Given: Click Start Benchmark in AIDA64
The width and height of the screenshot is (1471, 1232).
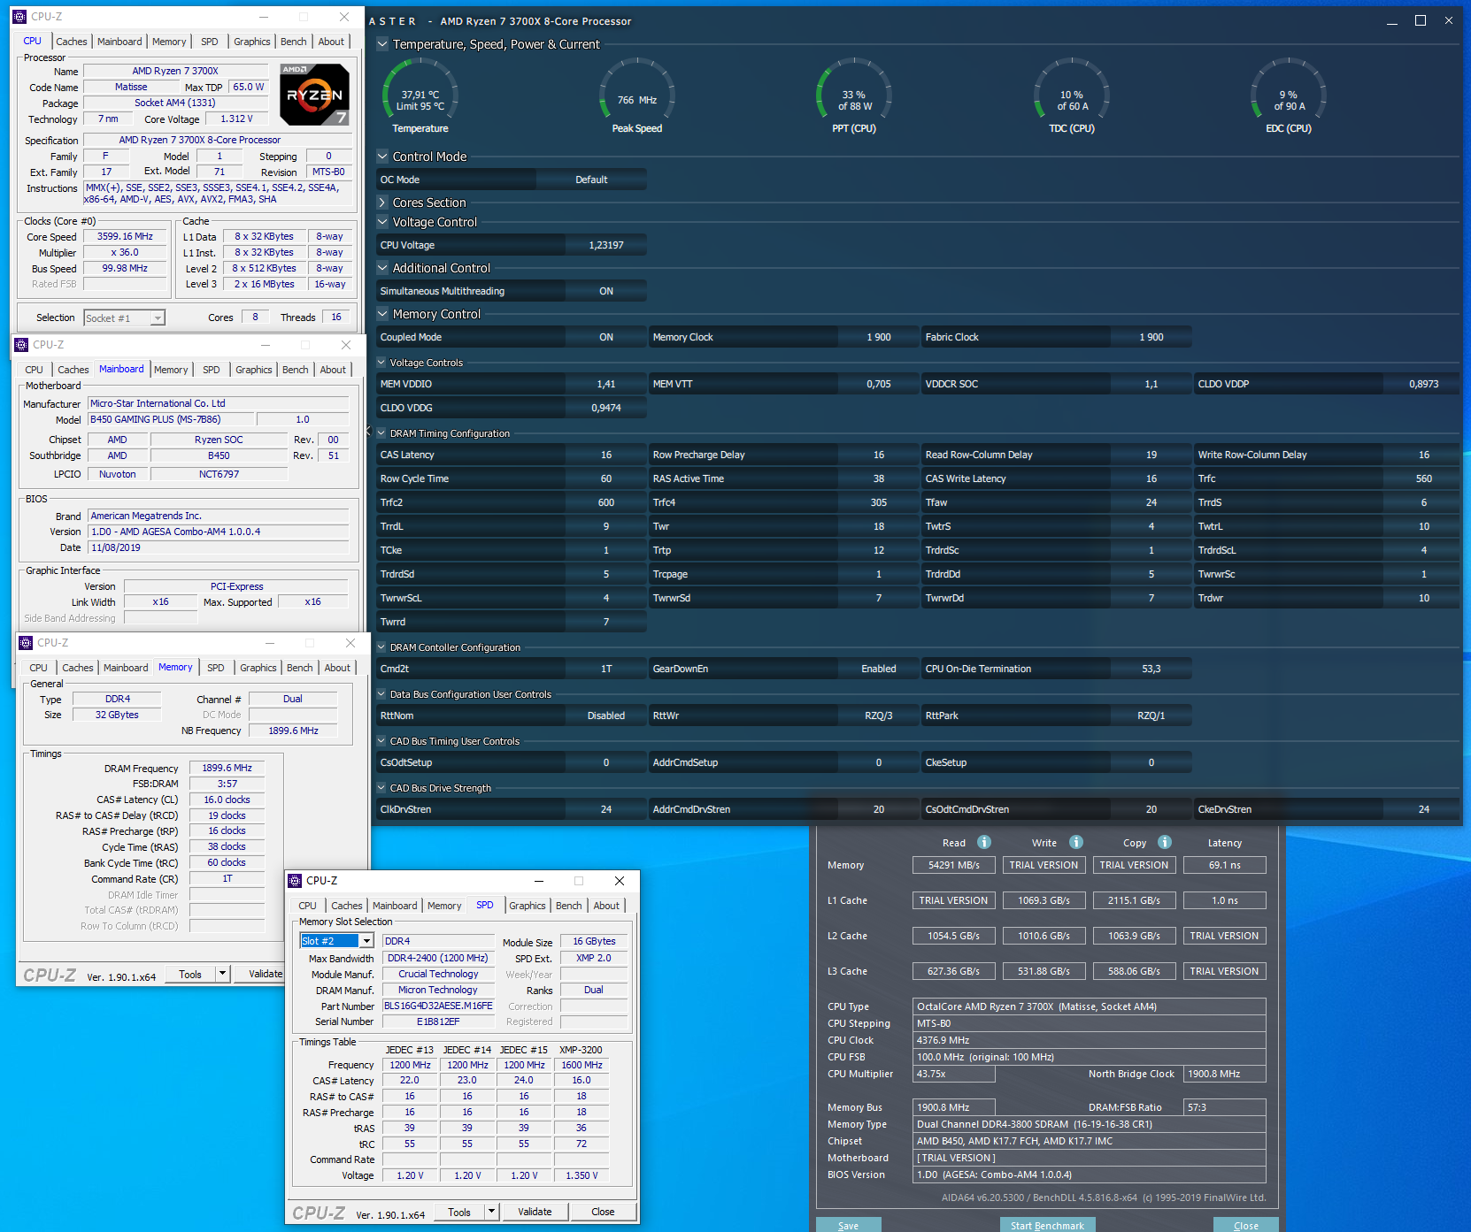Looking at the screenshot, I should [x=1047, y=1226].
